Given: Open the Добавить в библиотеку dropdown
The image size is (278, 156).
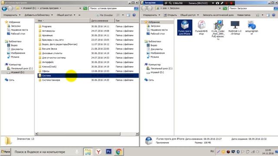Looking at the screenshot, I should [39, 15].
